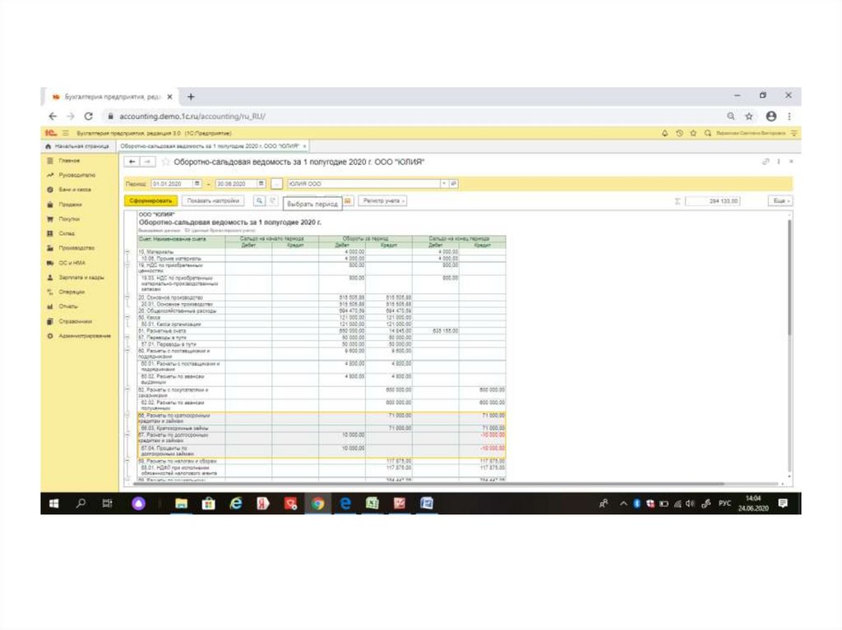Close the Оборотно-сальдовая ведомость tab
842x630 pixels.
(304, 146)
